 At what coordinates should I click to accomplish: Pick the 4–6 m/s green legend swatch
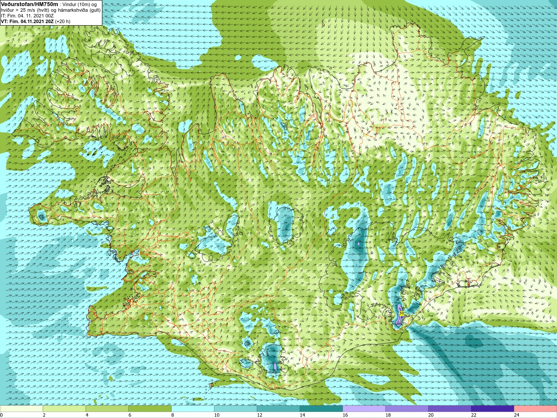(x=107, y=409)
